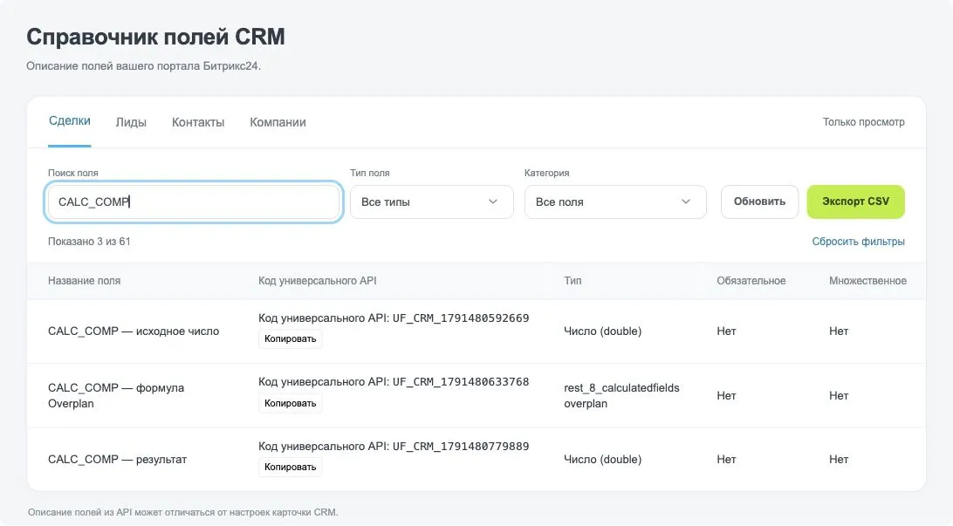Click the Множественное column header

867,281
